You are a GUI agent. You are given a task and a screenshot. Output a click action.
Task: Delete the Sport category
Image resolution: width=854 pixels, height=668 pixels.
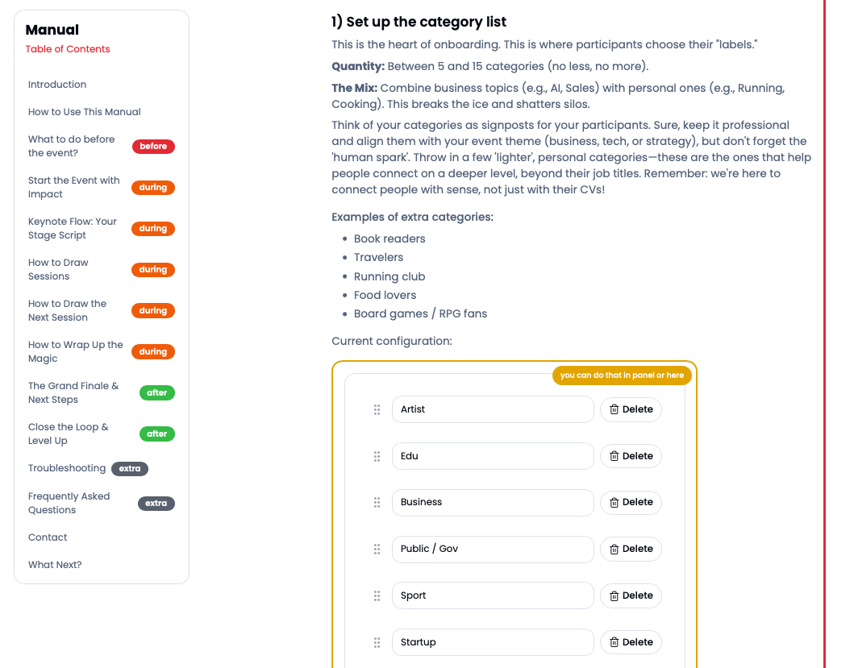[x=631, y=595]
